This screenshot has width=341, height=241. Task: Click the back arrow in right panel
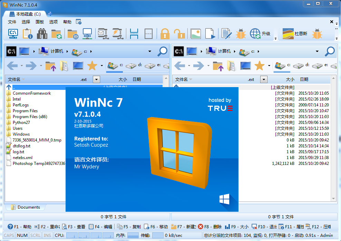pyautogui.click(x=179, y=65)
